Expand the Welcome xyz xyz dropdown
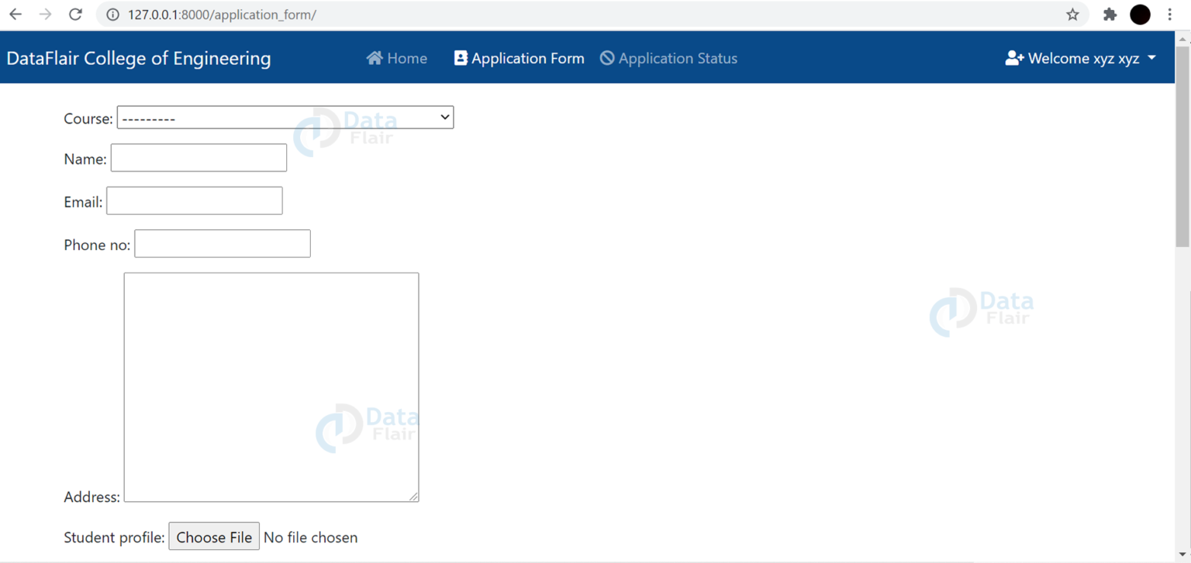This screenshot has width=1191, height=563. click(1081, 58)
